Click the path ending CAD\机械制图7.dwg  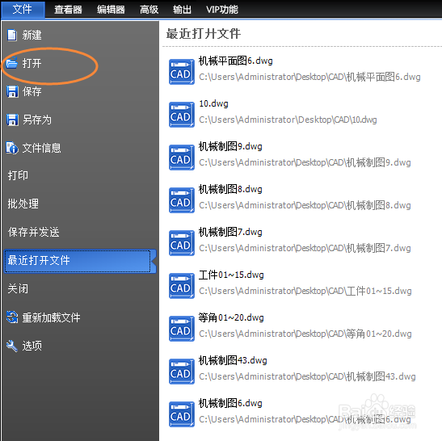pyautogui.click(x=305, y=248)
